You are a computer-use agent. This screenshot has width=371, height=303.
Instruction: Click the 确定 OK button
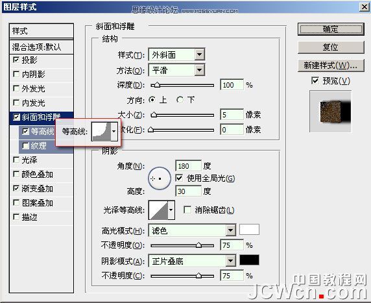coord(331,29)
